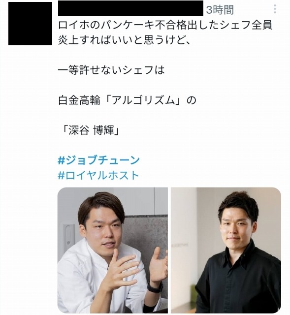
Task: Click the redacted username bar
Action: pos(130,8)
